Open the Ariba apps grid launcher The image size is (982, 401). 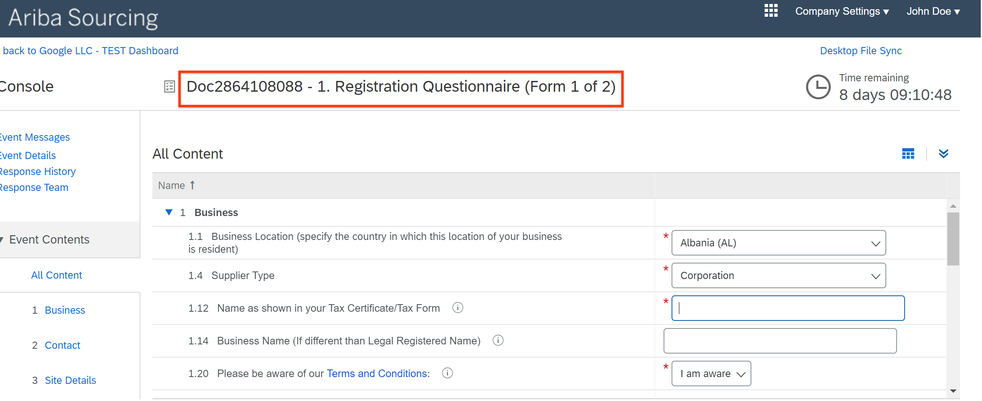click(771, 11)
